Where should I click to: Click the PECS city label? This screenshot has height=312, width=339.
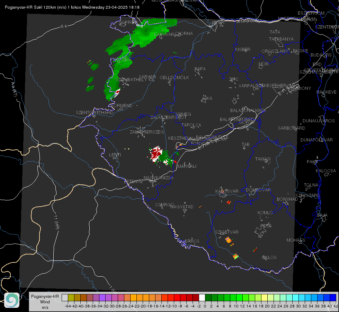coord(266,226)
